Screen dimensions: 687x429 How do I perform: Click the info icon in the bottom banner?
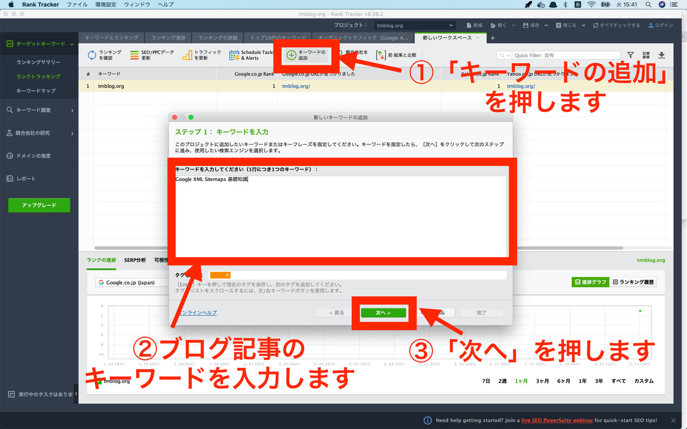pos(428,420)
